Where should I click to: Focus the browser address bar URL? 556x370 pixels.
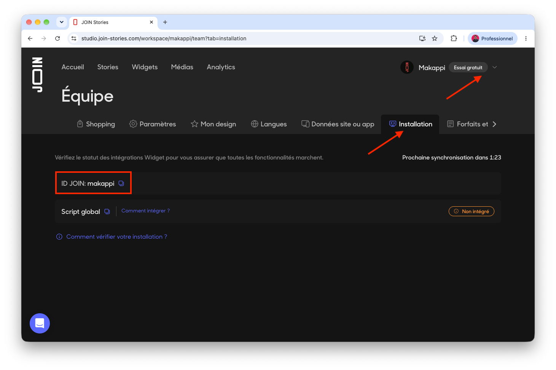coord(164,38)
